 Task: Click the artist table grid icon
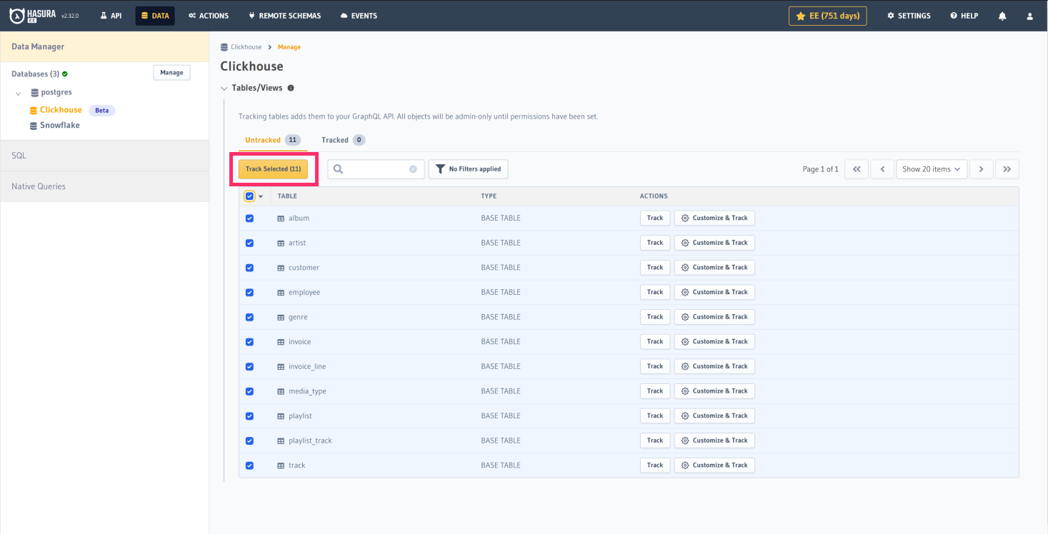click(281, 243)
